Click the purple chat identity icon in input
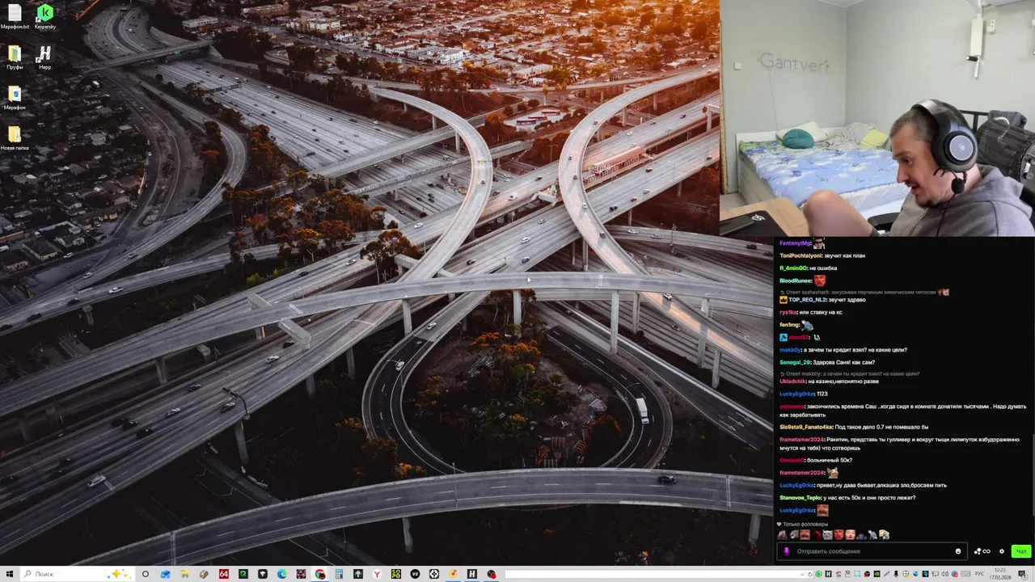1035x582 pixels. [786, 551]
